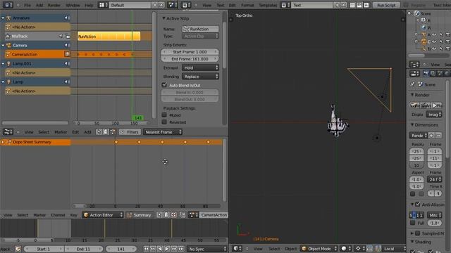Click the push-down icon on CameraAction row
This screenshot has height=253, width=451.
click(x=67, y=54)
